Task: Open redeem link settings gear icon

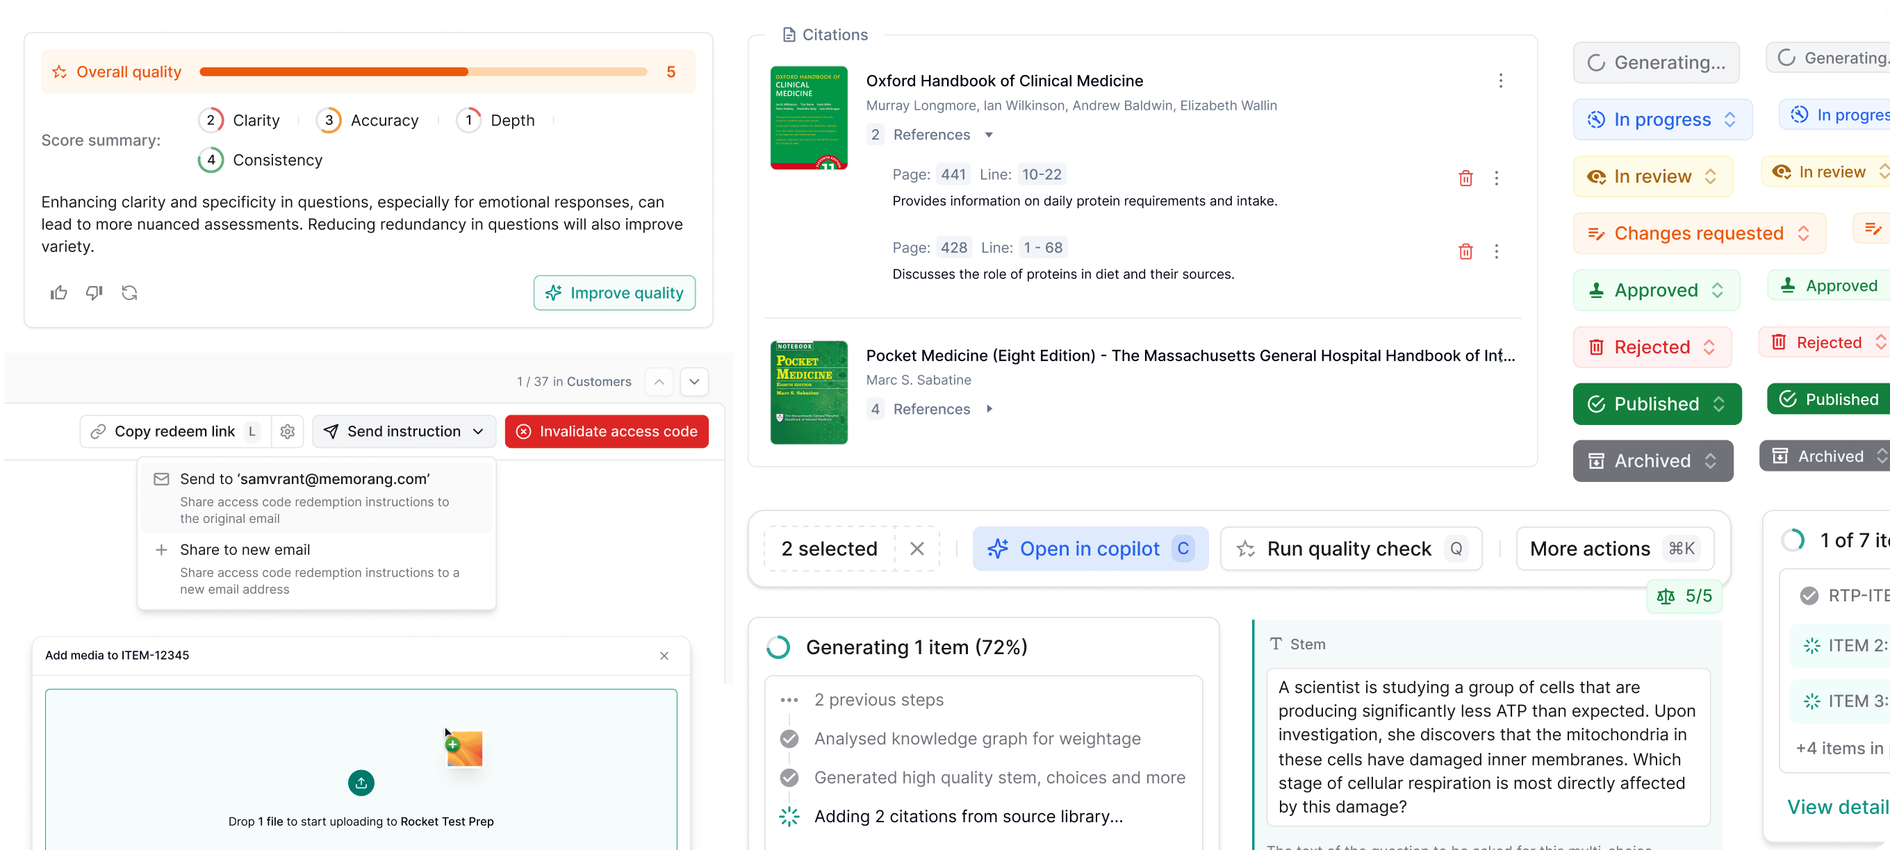Action: coord(288,431)
